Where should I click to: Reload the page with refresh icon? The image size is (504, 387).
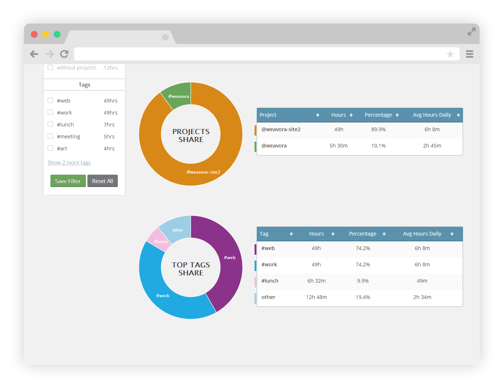(x=65, y=54)
